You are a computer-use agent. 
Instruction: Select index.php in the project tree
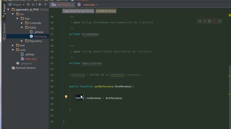point(31,59)
